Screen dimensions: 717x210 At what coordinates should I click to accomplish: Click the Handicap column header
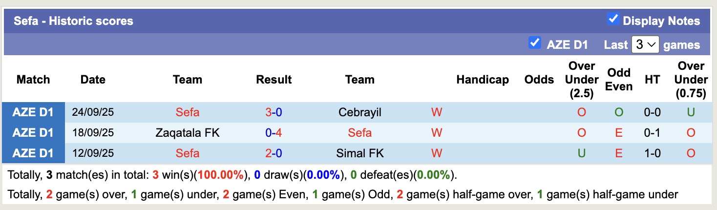pyautogui.click(x=482, y=80)
